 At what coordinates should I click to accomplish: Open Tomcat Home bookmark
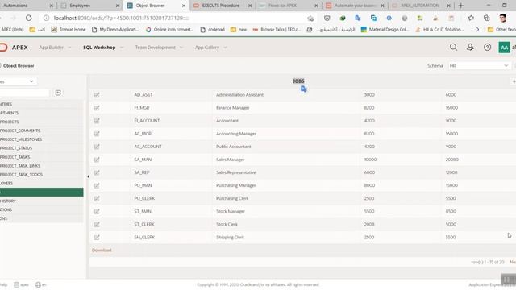click(69, 30)
